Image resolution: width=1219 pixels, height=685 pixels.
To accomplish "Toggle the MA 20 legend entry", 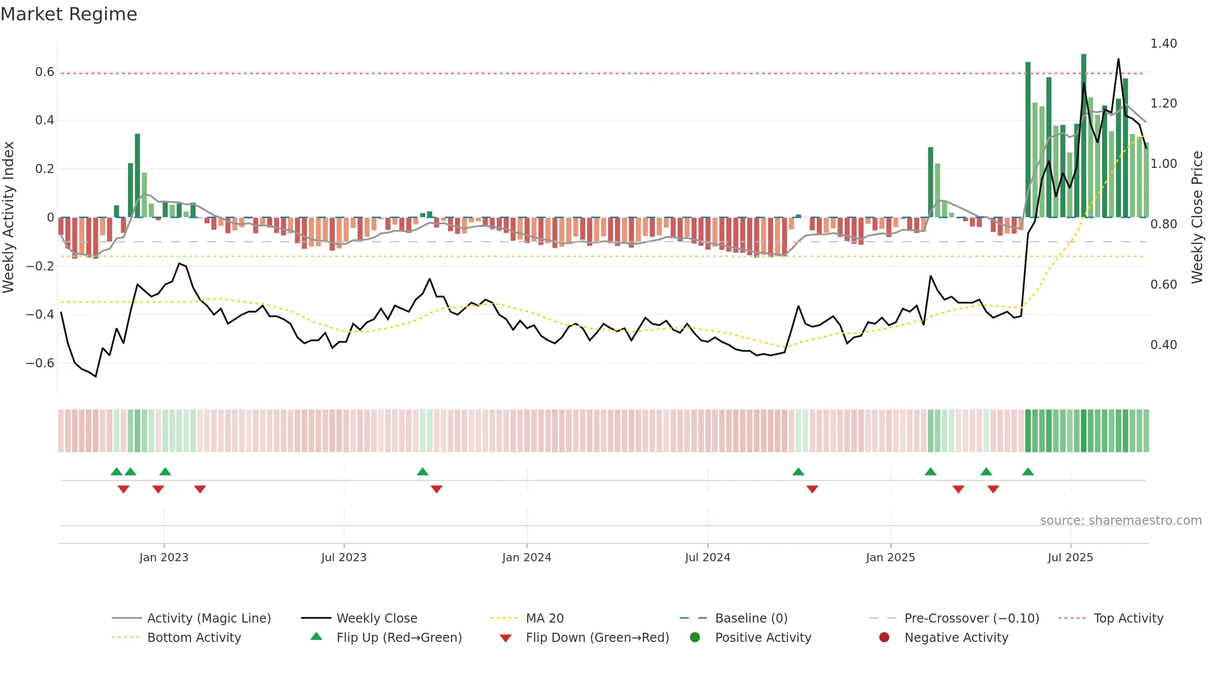I will coord(527,618).
